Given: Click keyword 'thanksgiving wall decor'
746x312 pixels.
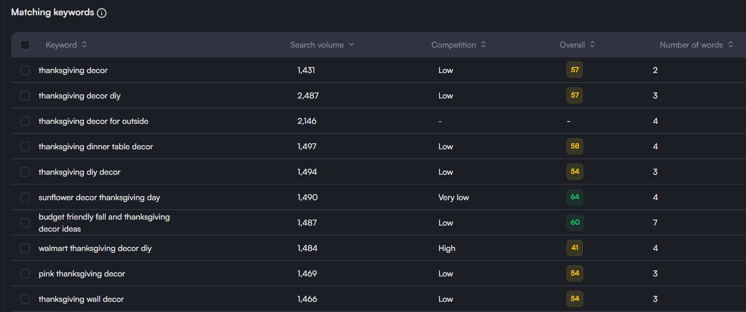Looking at the screenshot, I should (x=81, y=299).
